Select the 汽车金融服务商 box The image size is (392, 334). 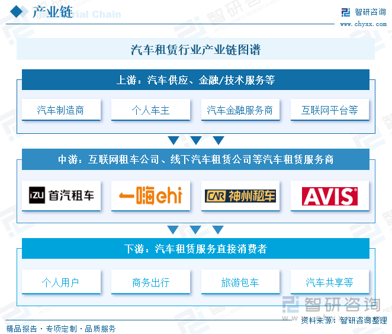tap(240, 110)
